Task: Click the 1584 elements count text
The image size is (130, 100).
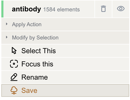Action: tap(62, 10)
